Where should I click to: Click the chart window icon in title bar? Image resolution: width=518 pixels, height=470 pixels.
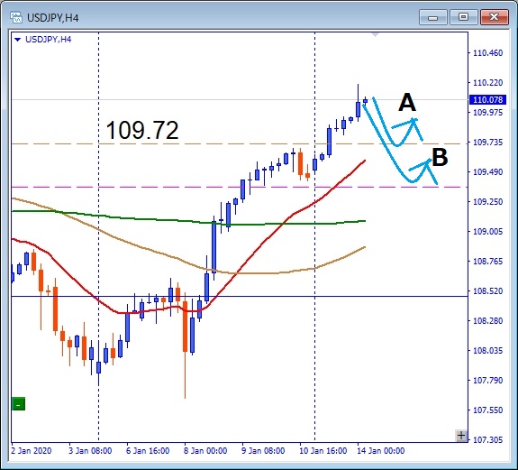(x=16, y=17)
